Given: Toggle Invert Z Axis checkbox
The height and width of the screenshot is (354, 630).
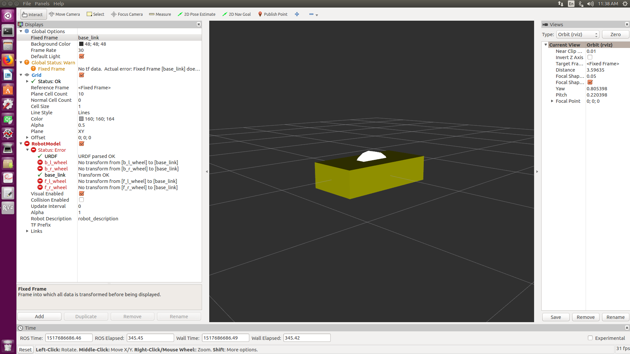Looking at the screenshot, I should [590, 57].
